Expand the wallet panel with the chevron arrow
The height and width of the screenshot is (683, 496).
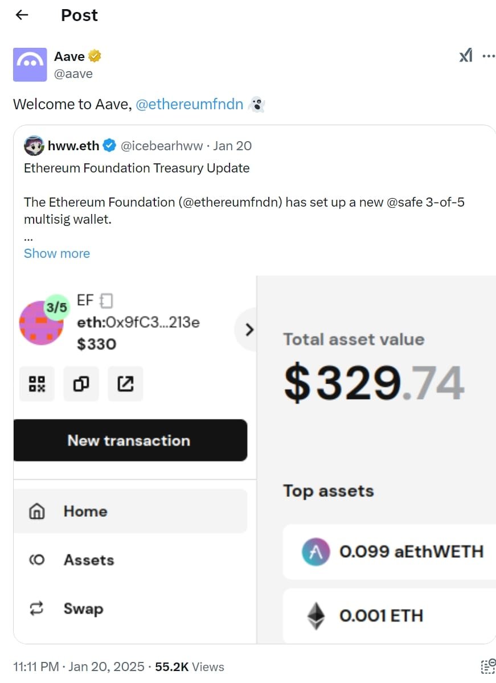pyautogui.click(x=248, y=330)
